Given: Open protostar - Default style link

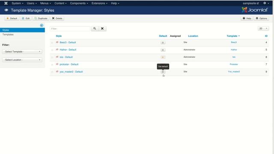Looking at the screenshot, I should click(x=69, y=65).
